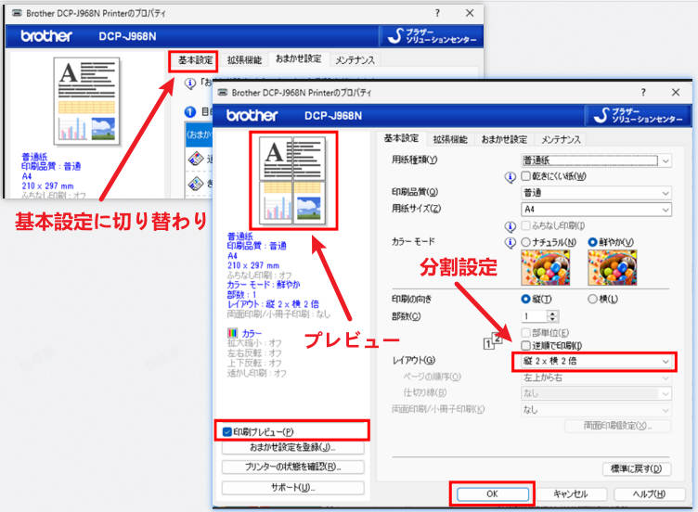Open Brother Solution Center in front window
Image resolution: width=698 pixels, height=512 pixels.
[638, 115]
